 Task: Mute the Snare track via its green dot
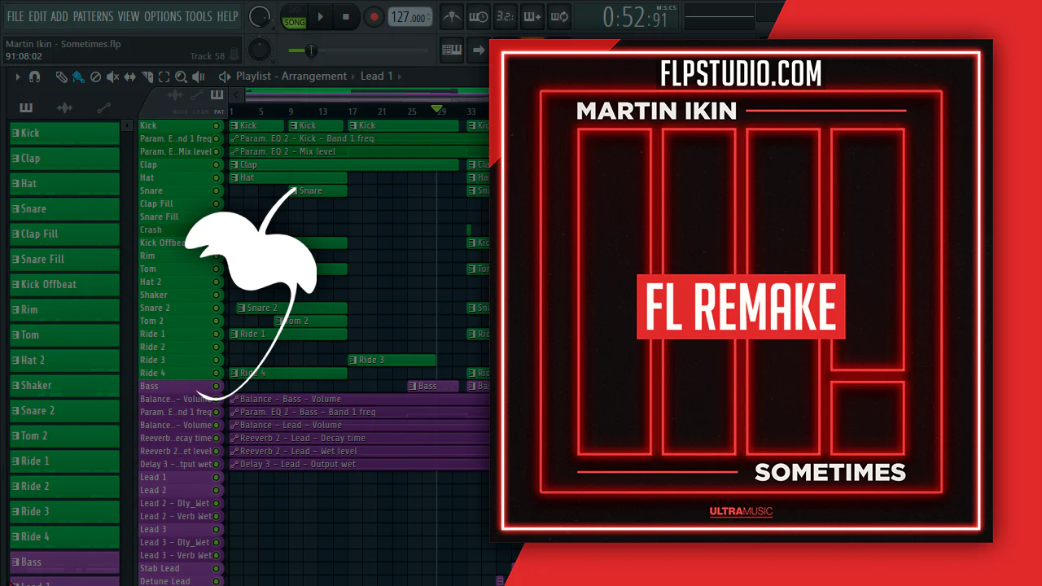217,191
